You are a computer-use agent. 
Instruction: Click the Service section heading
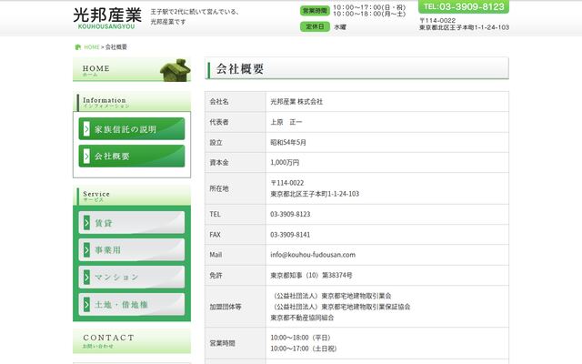coord(132,196)
